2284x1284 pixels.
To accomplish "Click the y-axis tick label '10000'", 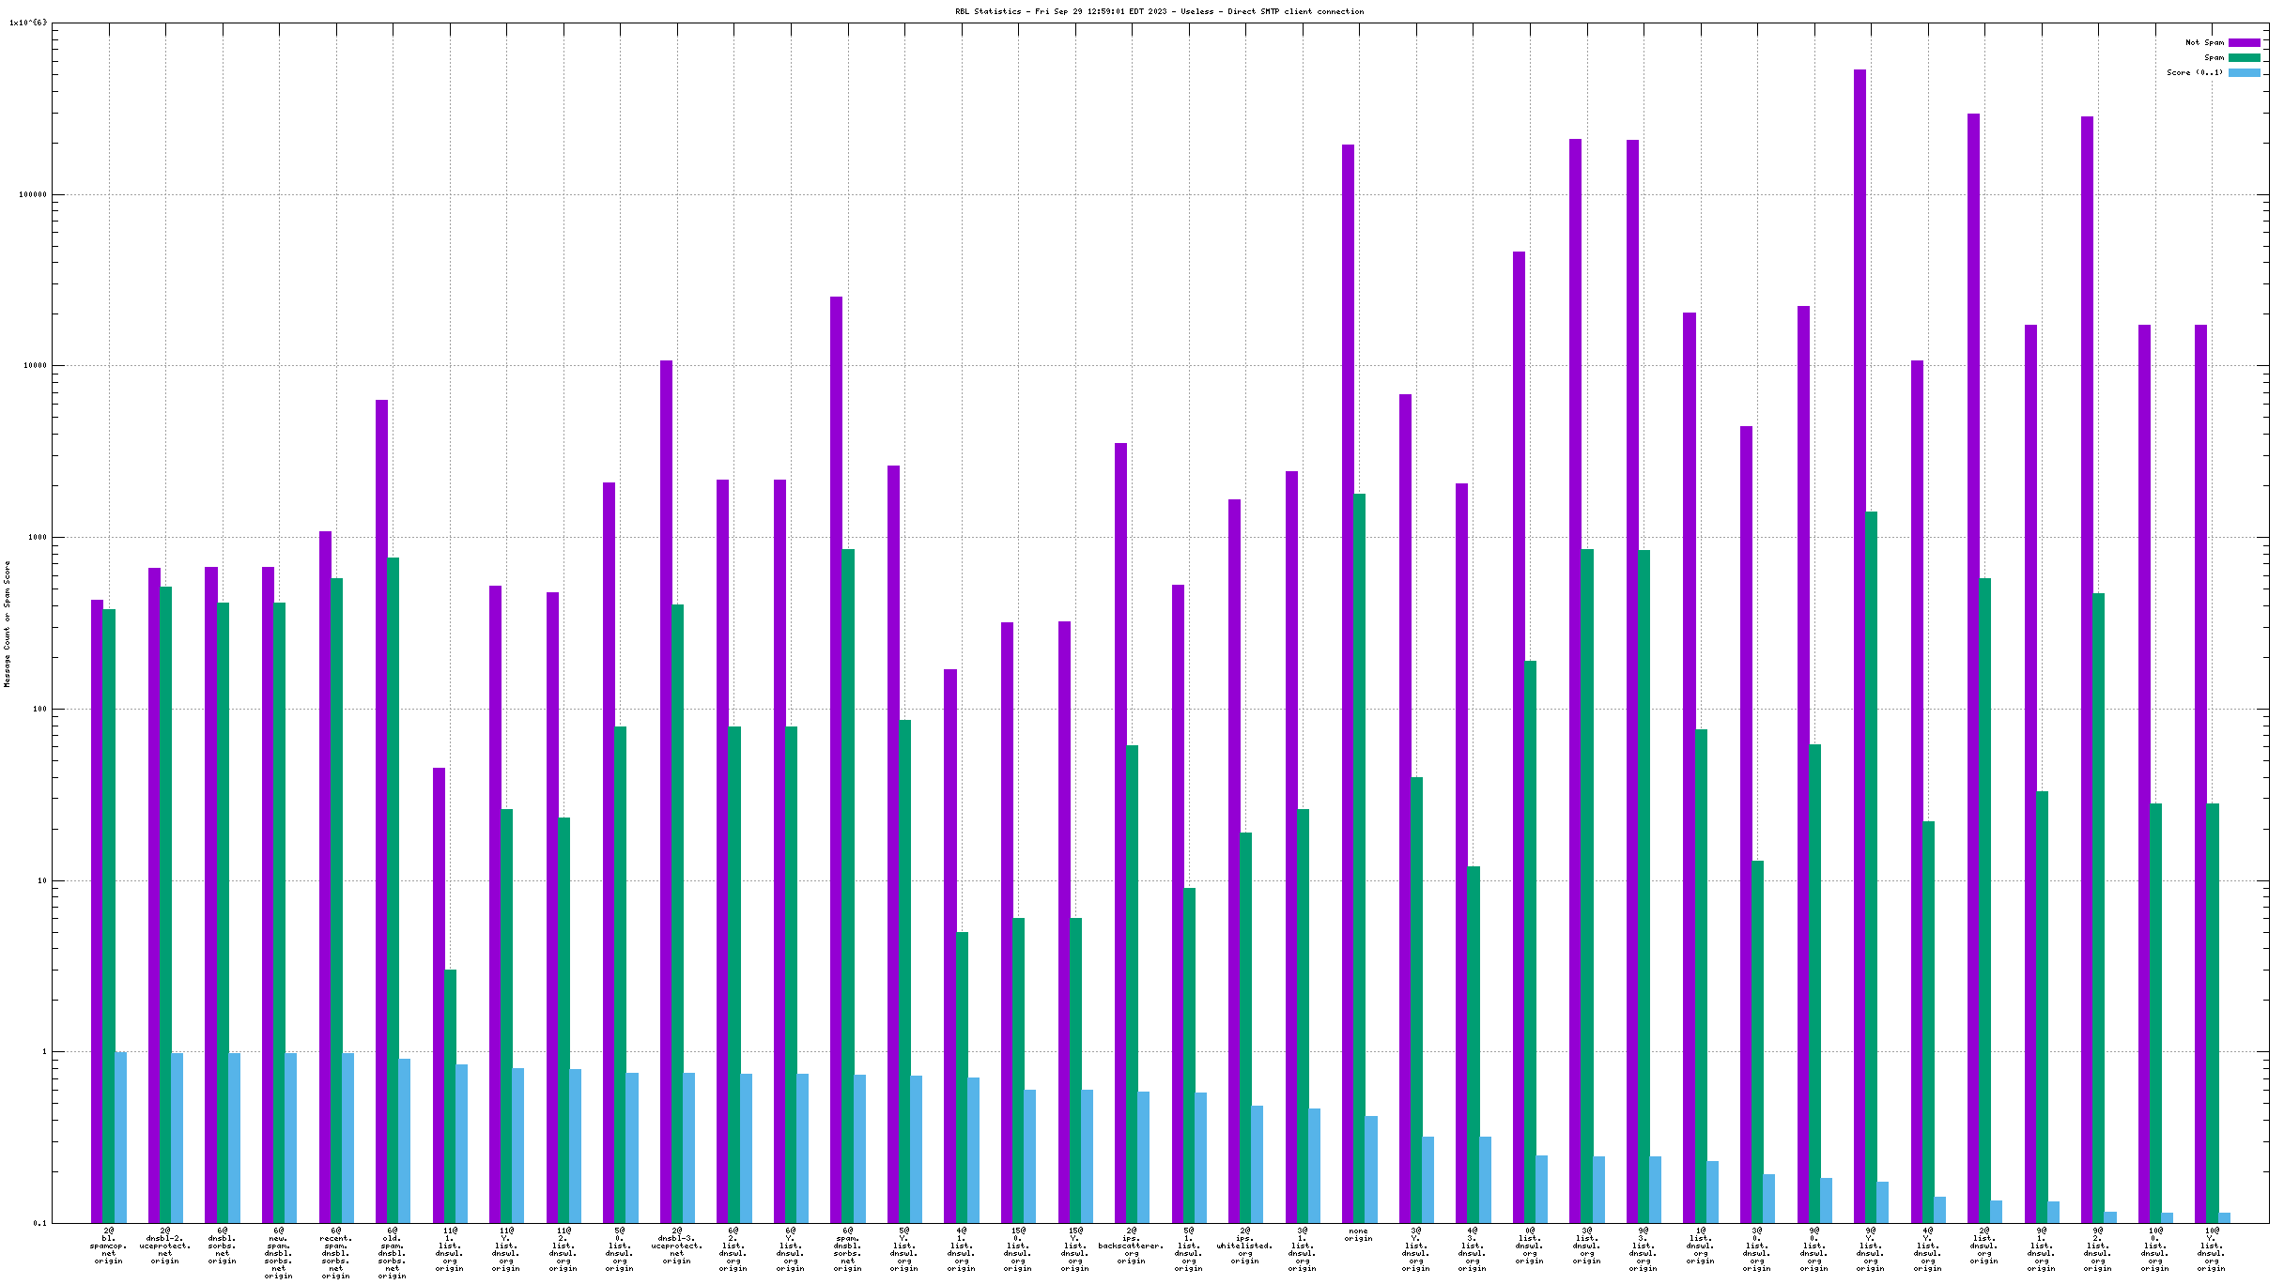I will [35, 366].
